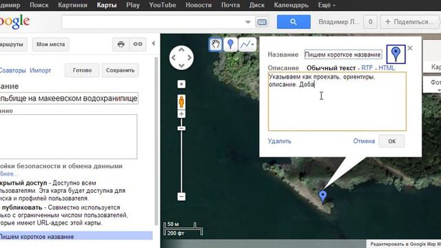Click the my location button

pyautogui.click(x=181, y=84)
